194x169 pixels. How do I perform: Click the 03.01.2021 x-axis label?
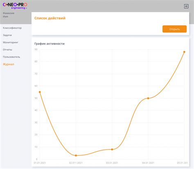(112, 163)
